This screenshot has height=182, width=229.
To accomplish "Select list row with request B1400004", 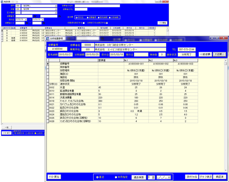I will point(23,40).
